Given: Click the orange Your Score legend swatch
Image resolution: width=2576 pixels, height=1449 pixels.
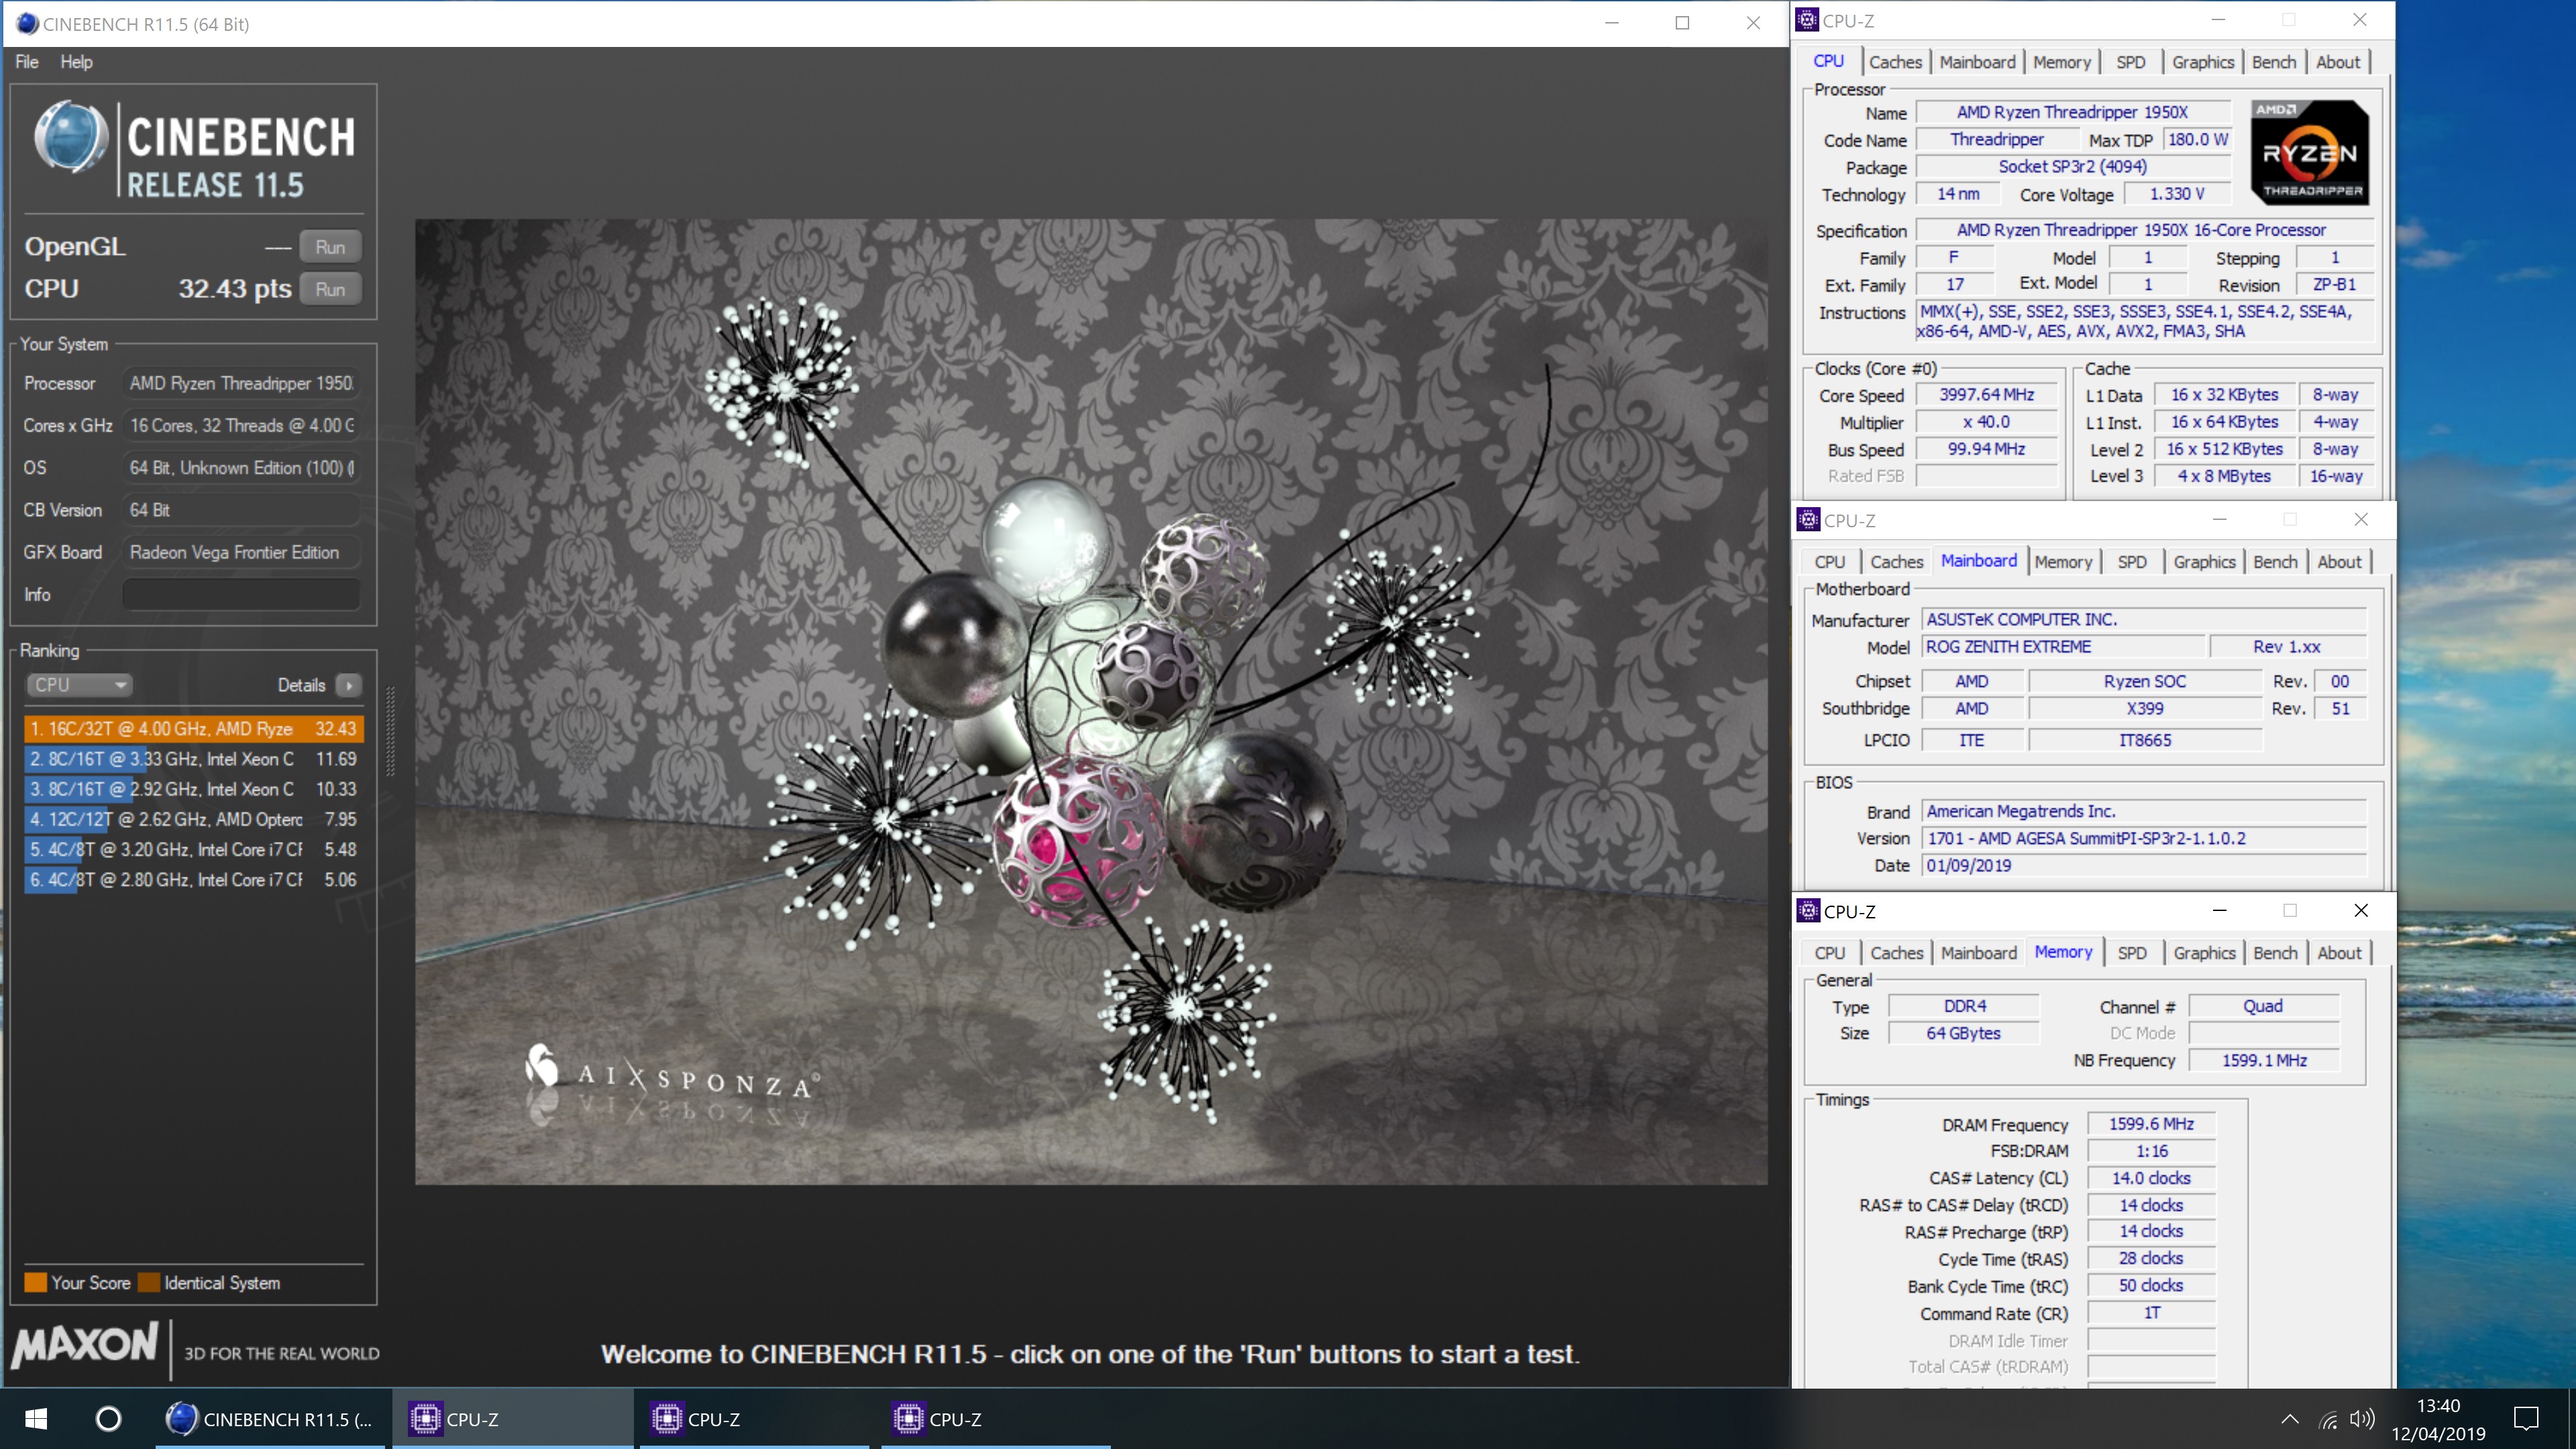Looking at the screenshot, I should tap(36, 1282).
